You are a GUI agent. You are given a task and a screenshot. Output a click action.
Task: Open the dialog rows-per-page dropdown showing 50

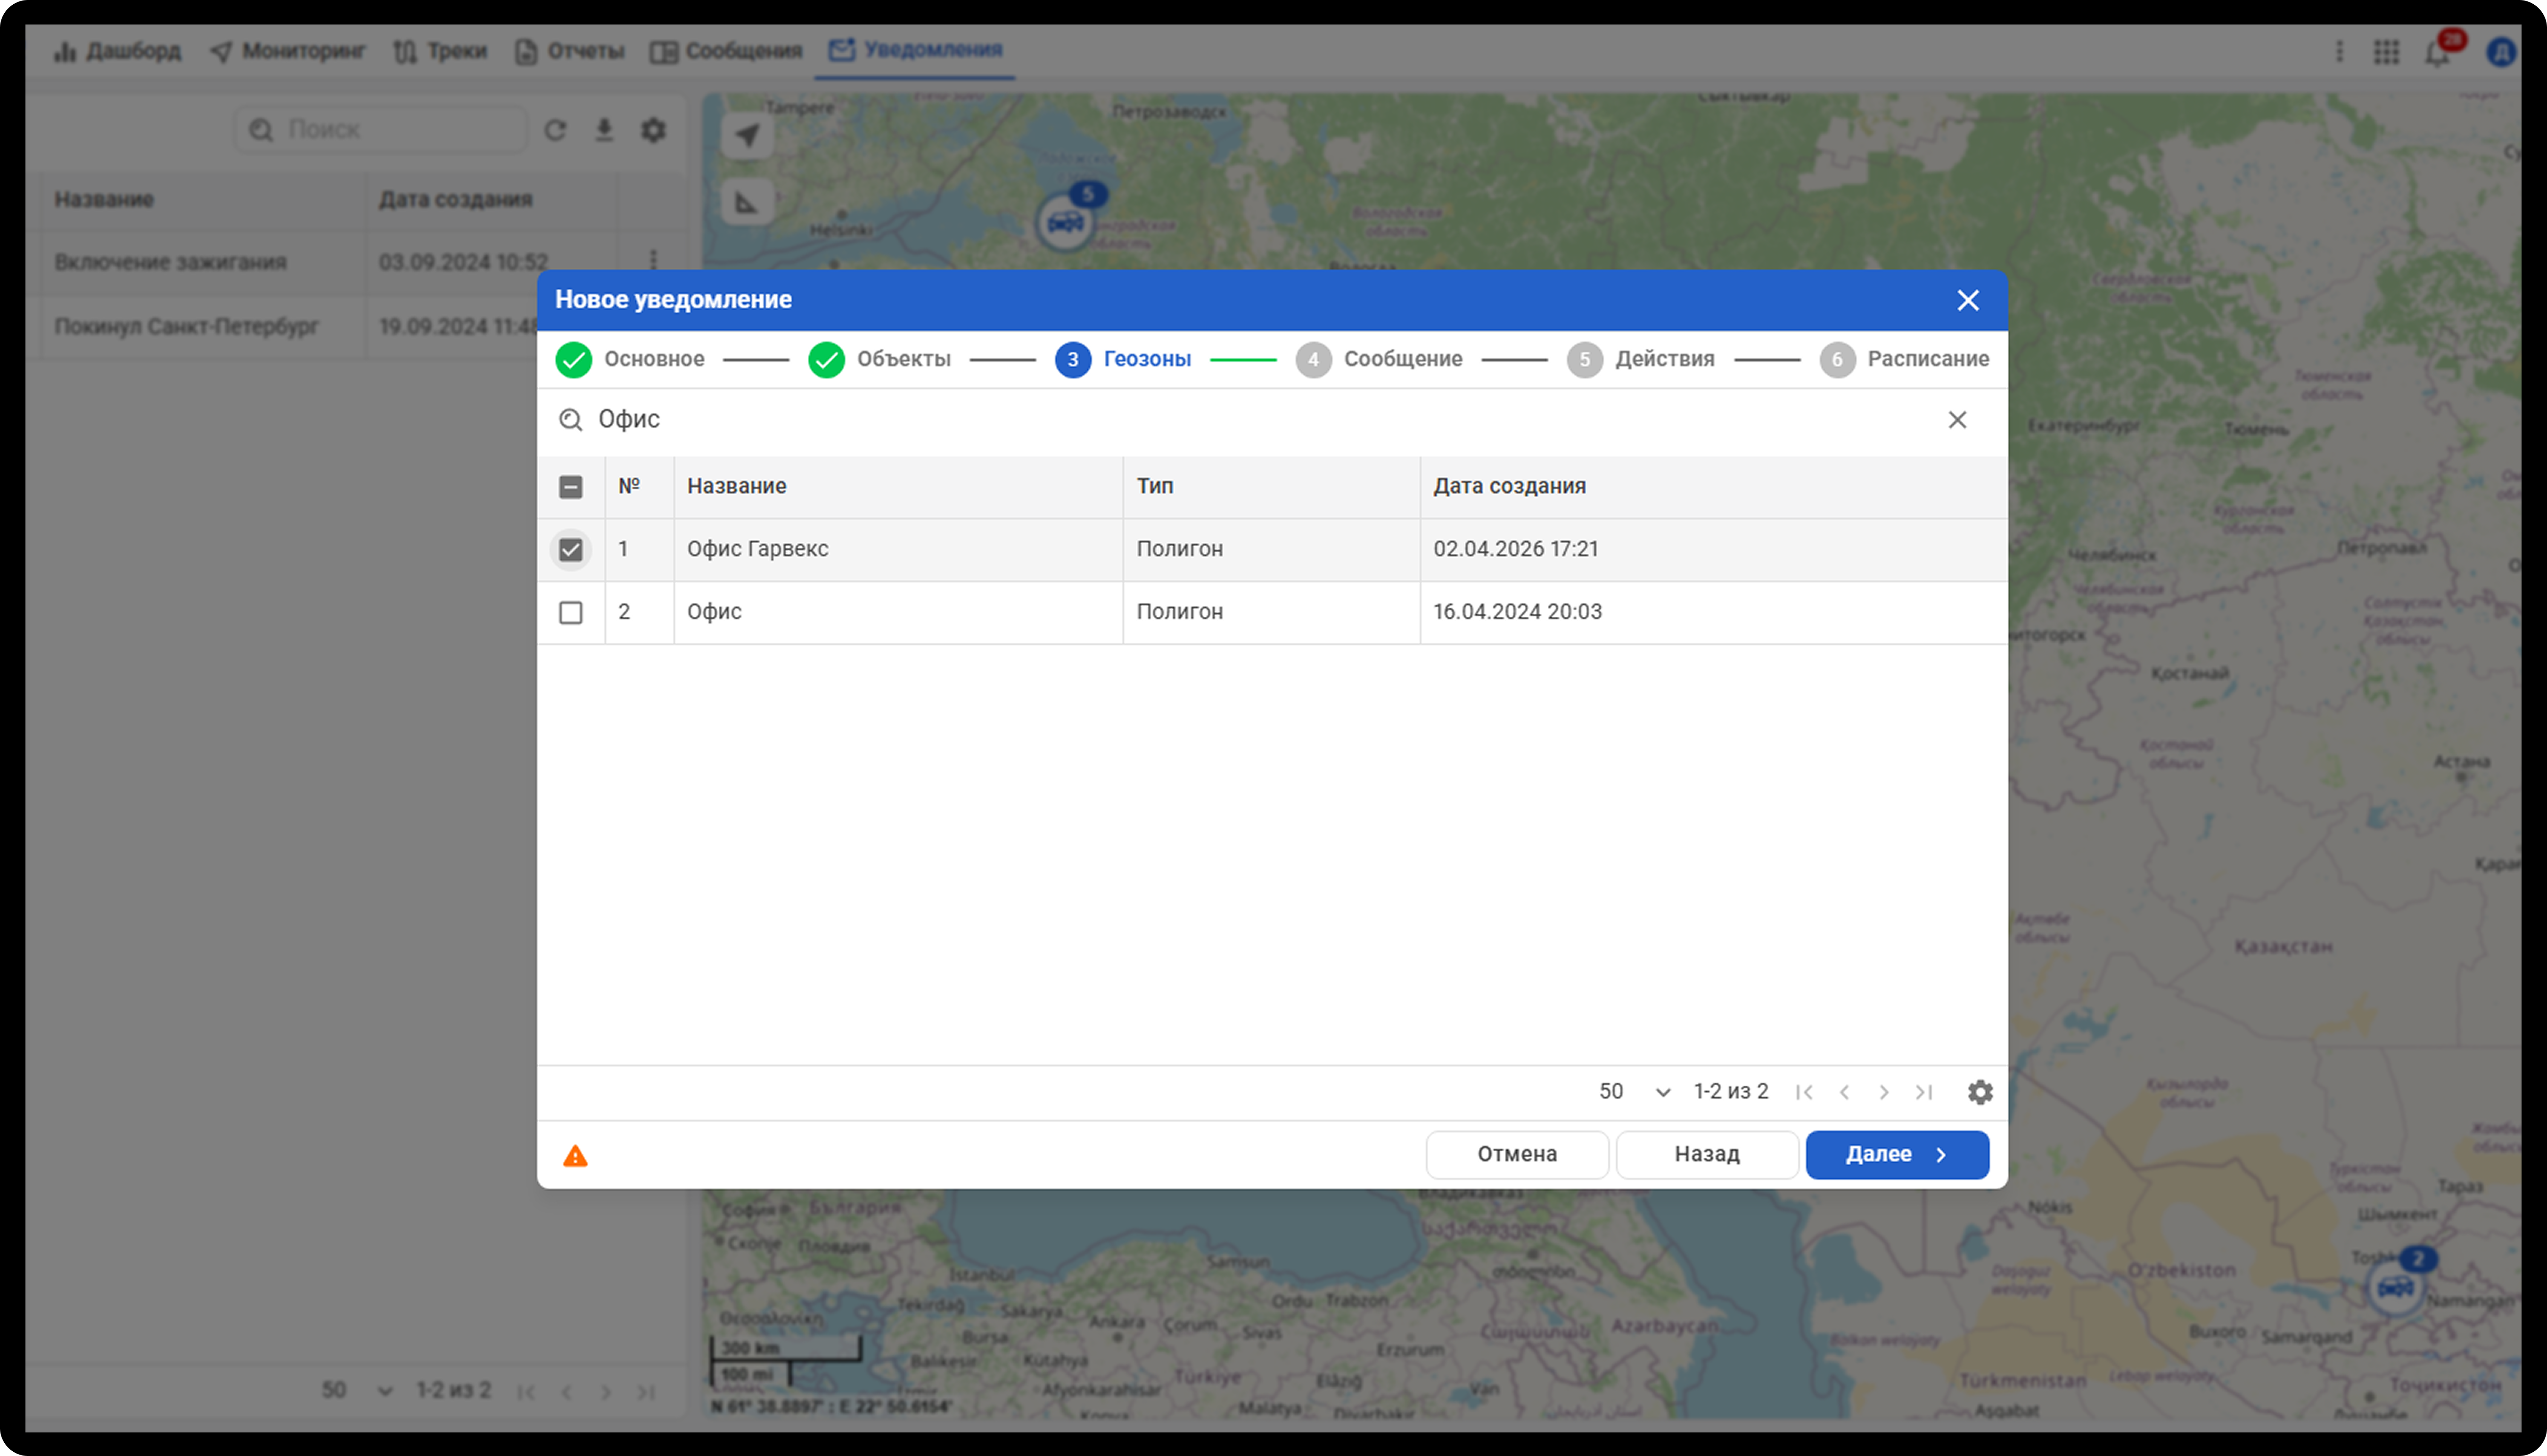(x=1634, y=1092)
